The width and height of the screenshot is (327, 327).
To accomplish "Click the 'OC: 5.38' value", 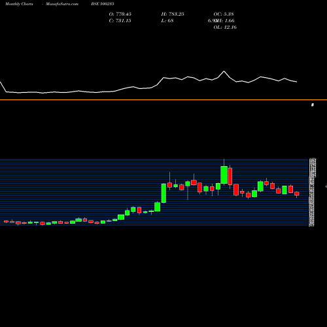I will coord(224,14).
